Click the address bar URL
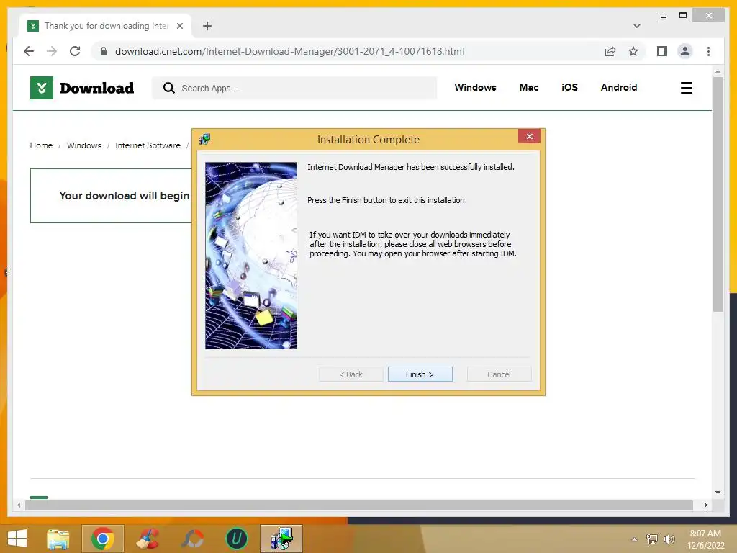The height and width of the screenshot is (553, 737). coord(289,51)
